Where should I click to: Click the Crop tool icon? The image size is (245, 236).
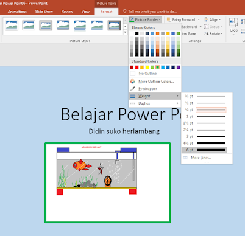pos(233,22)
